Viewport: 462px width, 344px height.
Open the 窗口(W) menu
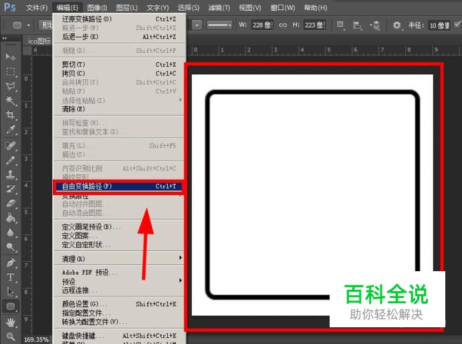283,7
